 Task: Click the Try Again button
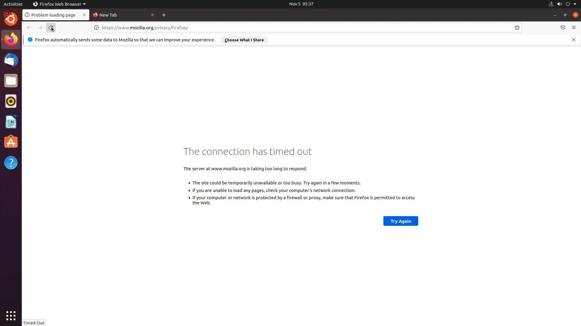pyautogui.click(x=400, y=221)
